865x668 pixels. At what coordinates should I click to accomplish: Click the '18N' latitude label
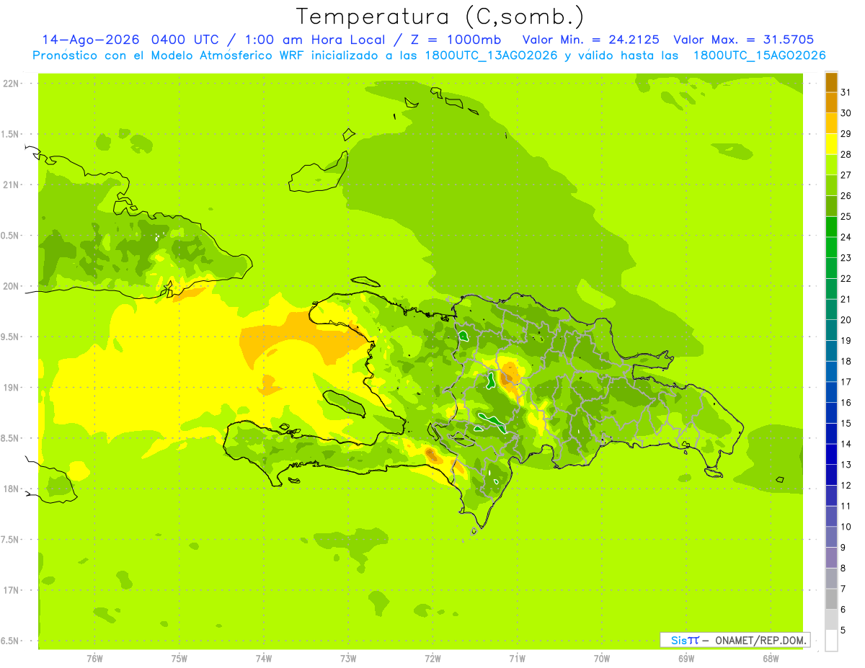pyautogui.click(x=10, y=489)
